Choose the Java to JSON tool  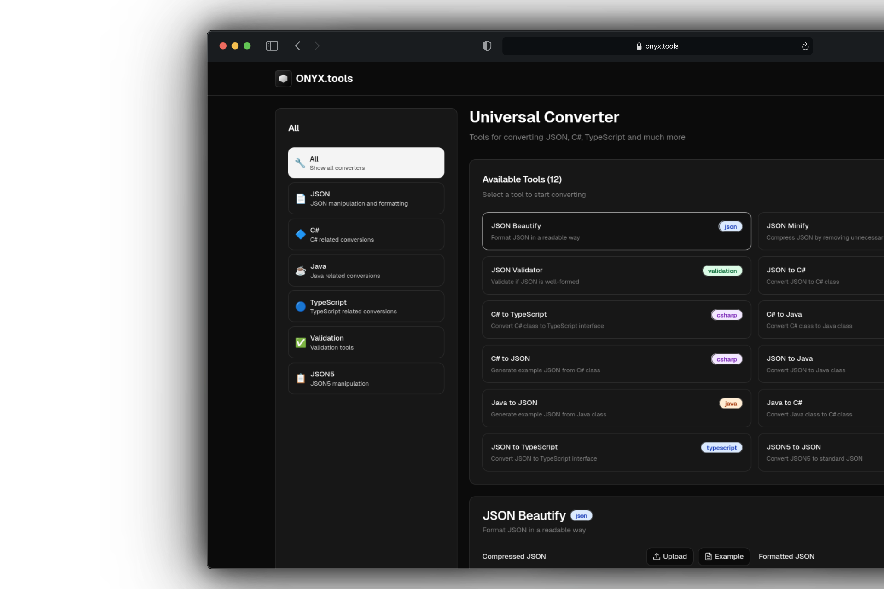(616, 408)
